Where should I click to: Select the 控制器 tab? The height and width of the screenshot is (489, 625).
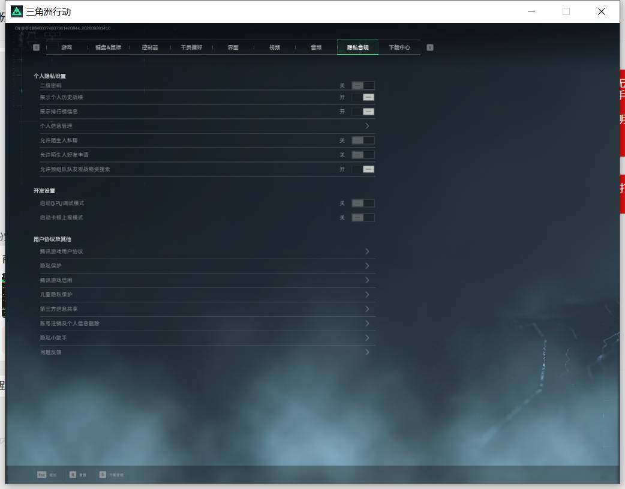click(x=150, y=47)
